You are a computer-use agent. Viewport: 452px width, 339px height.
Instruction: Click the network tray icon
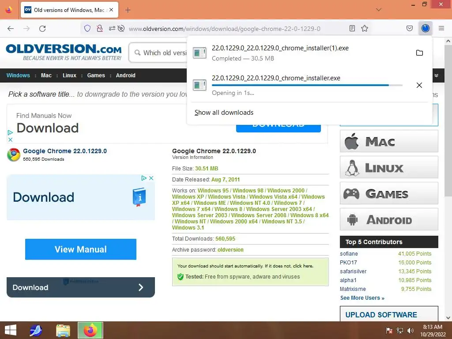pos(400,331)
